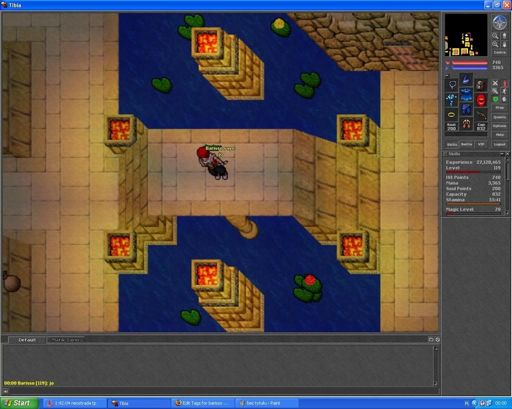Click the Stop button
512x409 pixels.
click(x=499, y=107)
